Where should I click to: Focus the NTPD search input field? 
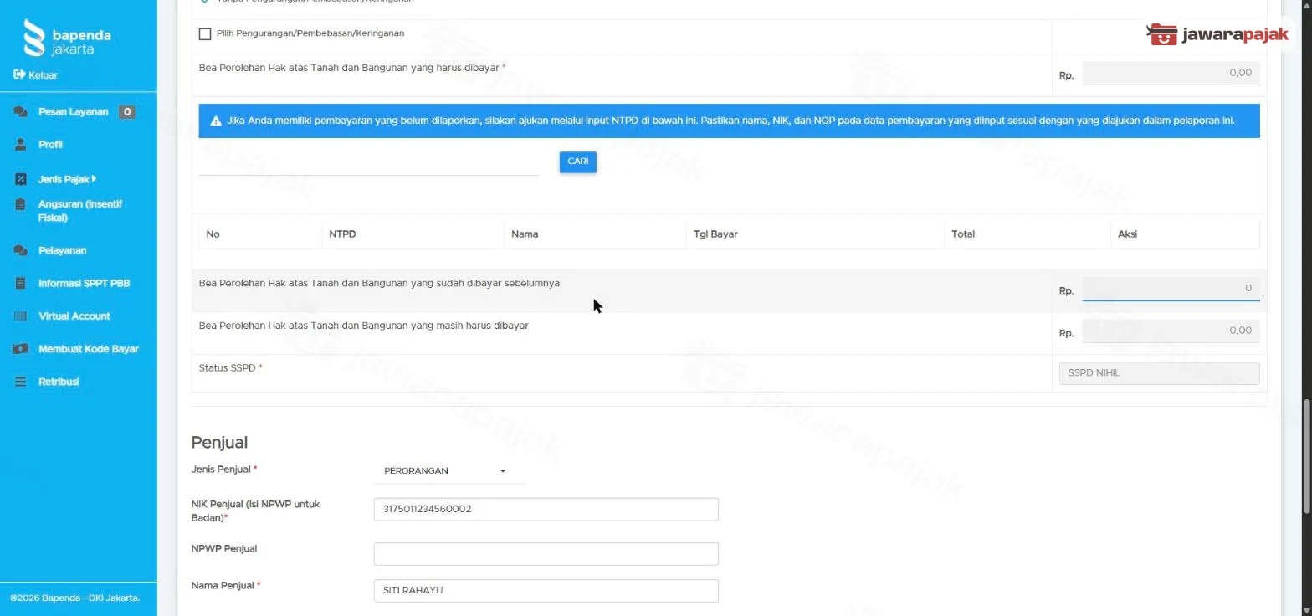(x=368, y=163)
